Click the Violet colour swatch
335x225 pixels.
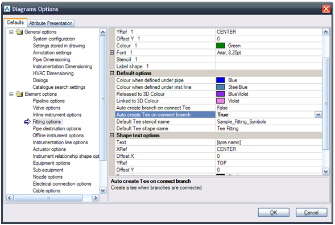[x=221, y=101]
